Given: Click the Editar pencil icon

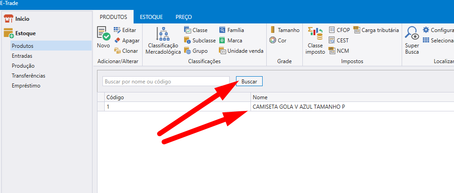Looking at the screenshot, I should click(x=117, y=30).
